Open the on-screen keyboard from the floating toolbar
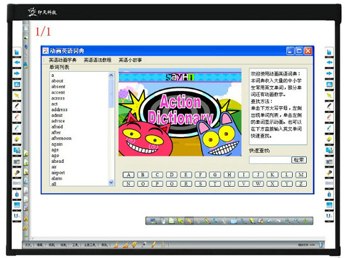 (234, 221)
